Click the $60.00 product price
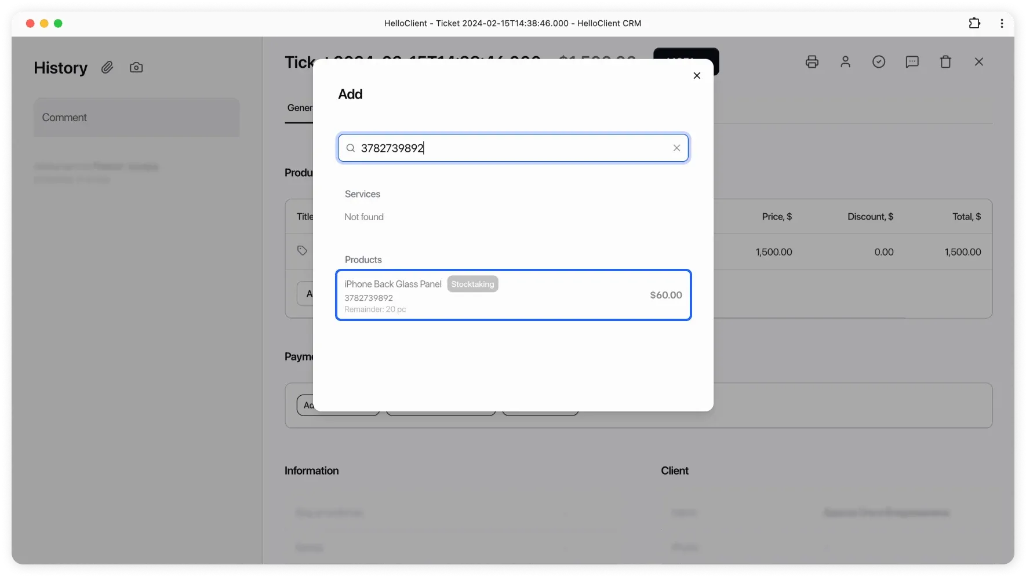Screen dimensions: 1026x576 pos(665,296)
